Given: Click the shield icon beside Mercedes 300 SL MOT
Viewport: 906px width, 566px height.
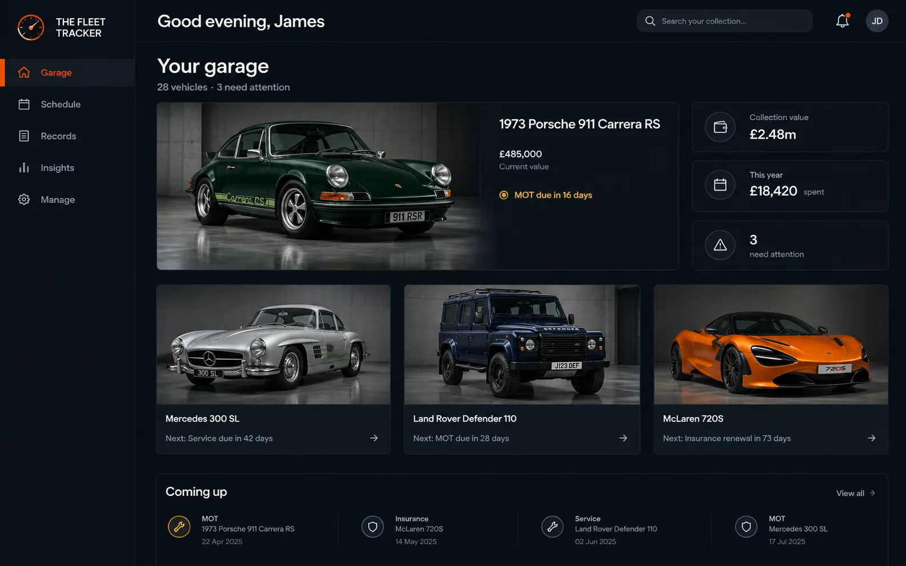Looking at the screenshot, I should click(x=746, y=527).
